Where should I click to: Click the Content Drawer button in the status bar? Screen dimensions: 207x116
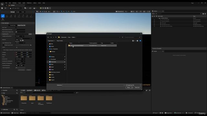coord(5,113)
